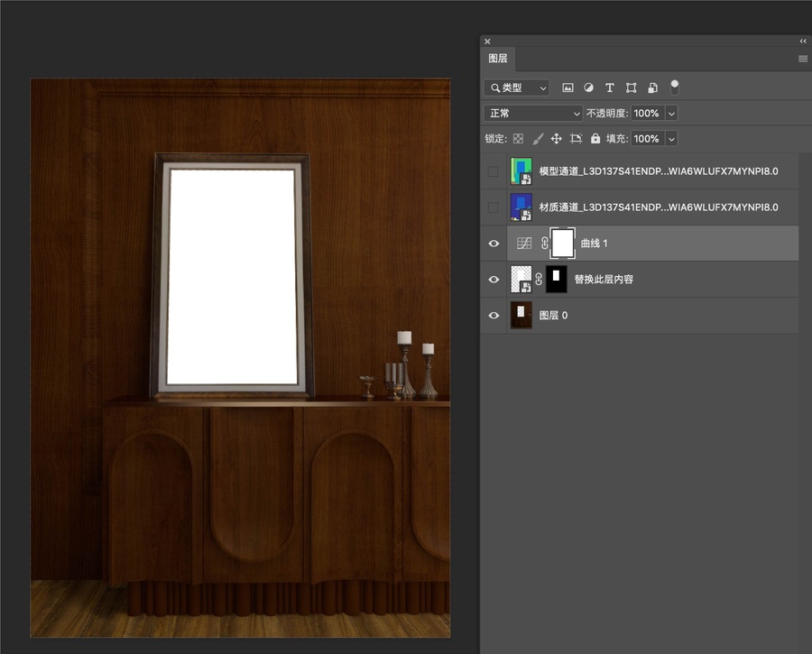Screen dimensions: 812x654
Task: Select layer name 替换此层内容
Action: pos(604,279)
